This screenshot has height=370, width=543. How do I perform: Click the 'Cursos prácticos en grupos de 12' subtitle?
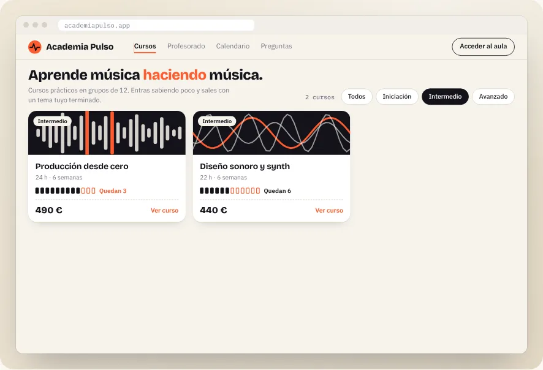point(129,95)
